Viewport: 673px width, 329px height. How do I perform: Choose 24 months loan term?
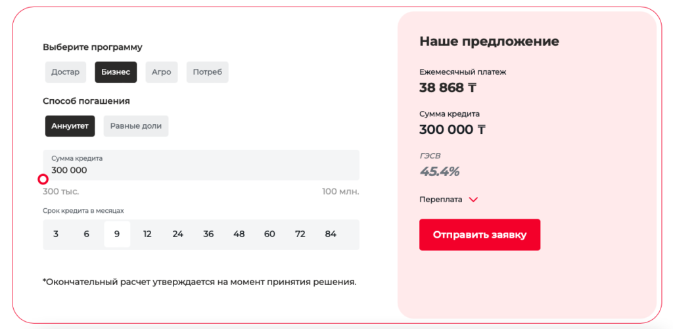click(178, 234)
